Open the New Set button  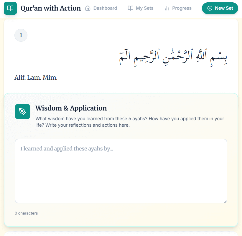pos(220,8)
